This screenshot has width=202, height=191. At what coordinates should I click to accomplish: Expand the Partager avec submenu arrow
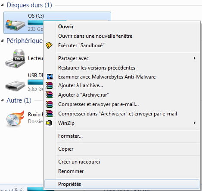(x=195, y=58)
